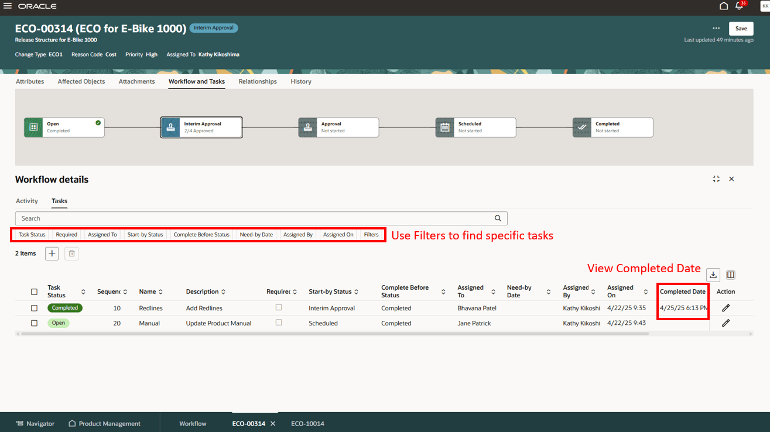
Task: Click the Approval workflow stage icon
Action: [307, 127]
